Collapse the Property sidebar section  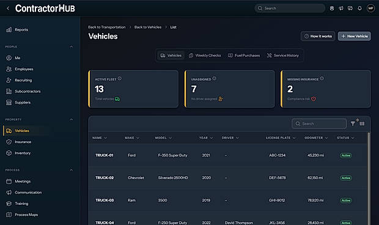point(72,120)
